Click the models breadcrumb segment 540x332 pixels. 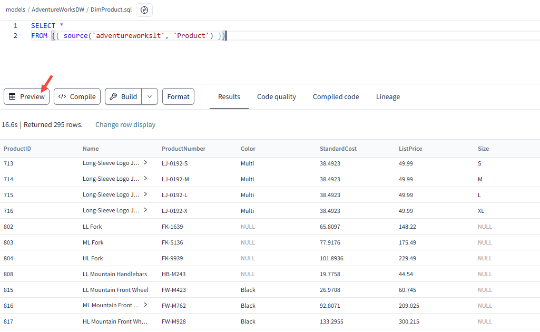point(15,9)
